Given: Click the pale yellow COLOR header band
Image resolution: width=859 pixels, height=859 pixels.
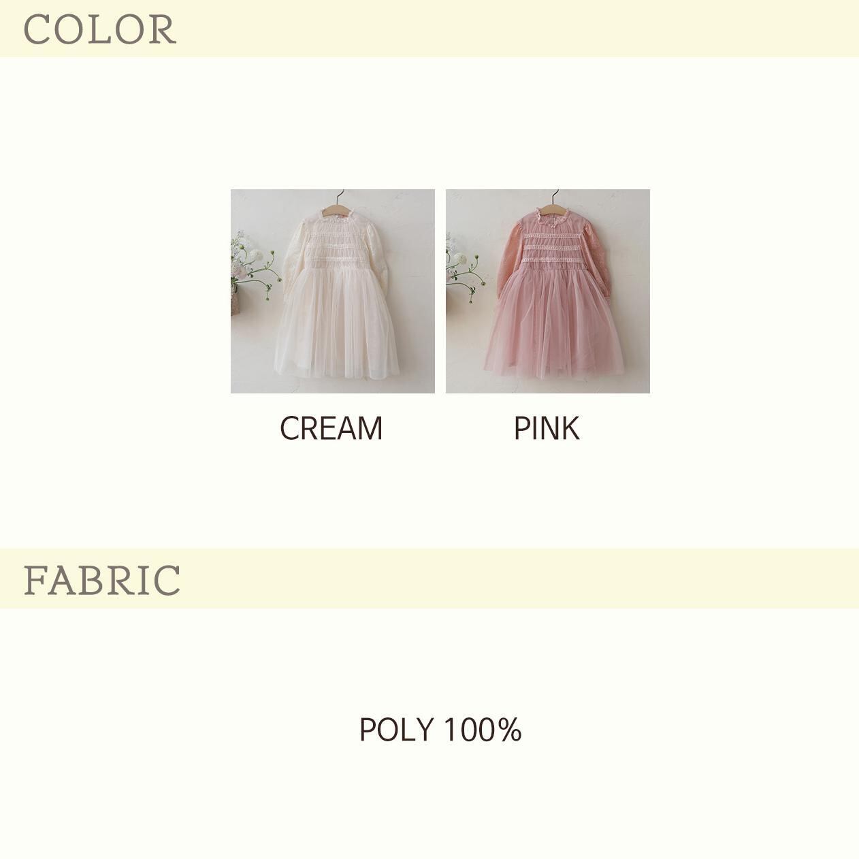Looking at the screenshot, I should (429, 29).
